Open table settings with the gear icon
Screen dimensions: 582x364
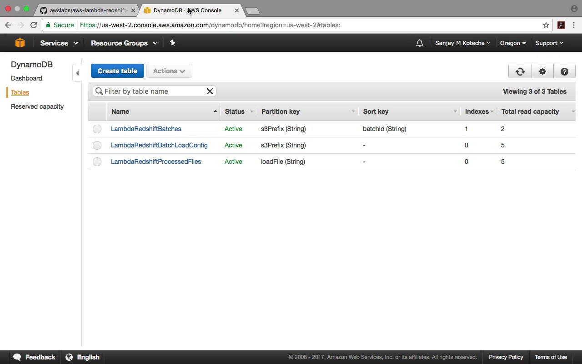click(542, 71)
